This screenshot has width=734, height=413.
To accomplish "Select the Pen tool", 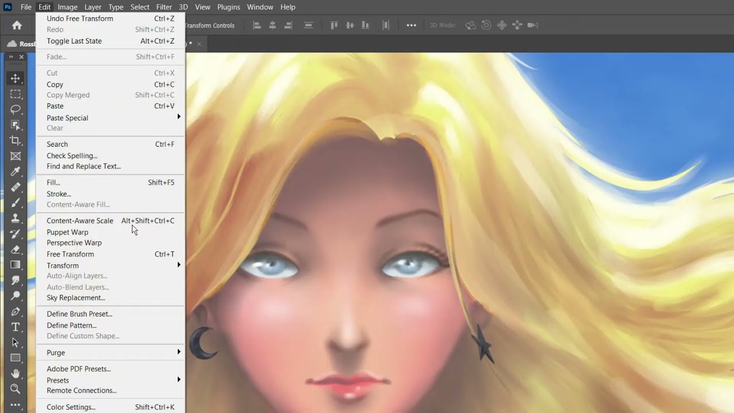I will coord(15,311).
